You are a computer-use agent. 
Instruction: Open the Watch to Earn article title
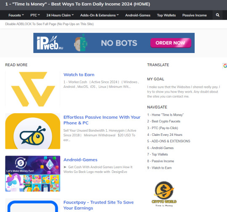(x=79, y=74)
